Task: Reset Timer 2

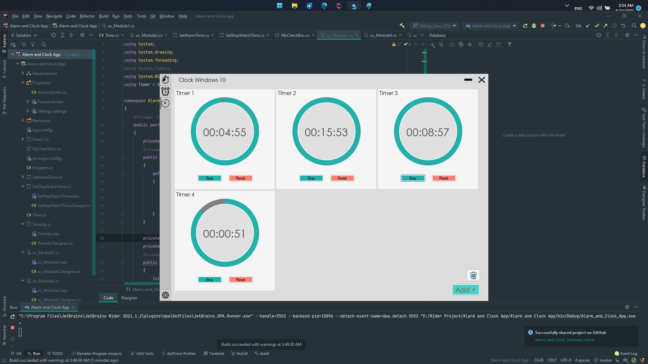Action: pos(342,178)
